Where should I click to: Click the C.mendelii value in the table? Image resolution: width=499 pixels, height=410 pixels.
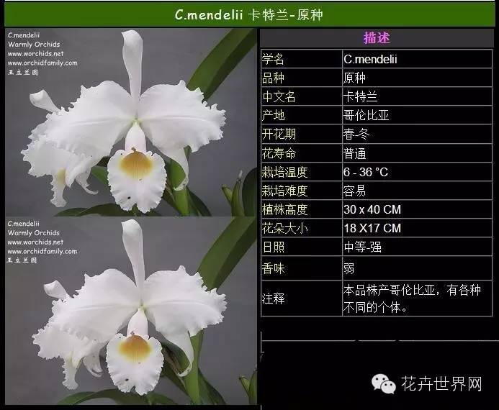pos(371,59)
